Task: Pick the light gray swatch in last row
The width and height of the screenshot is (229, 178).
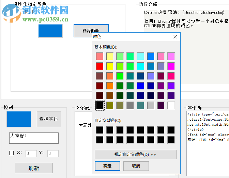Action: [151, 106]
